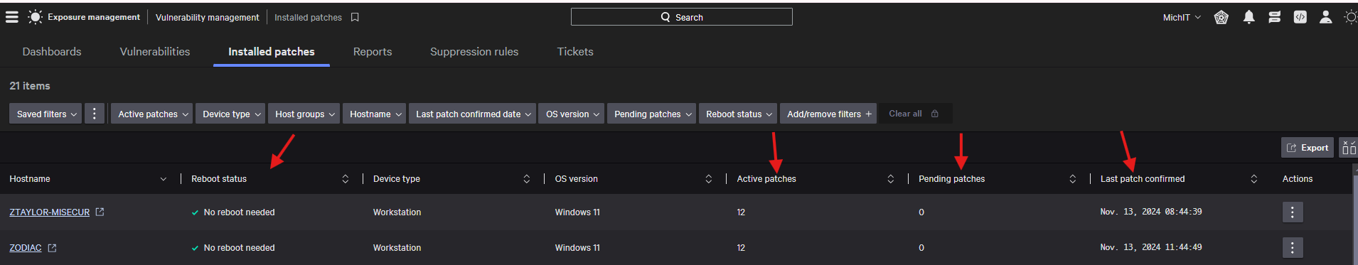The height and width of the screenshot is (265, 1358).
Task: Open the notifications bell
Action: pyautogui.click(x=1249, y=17)
